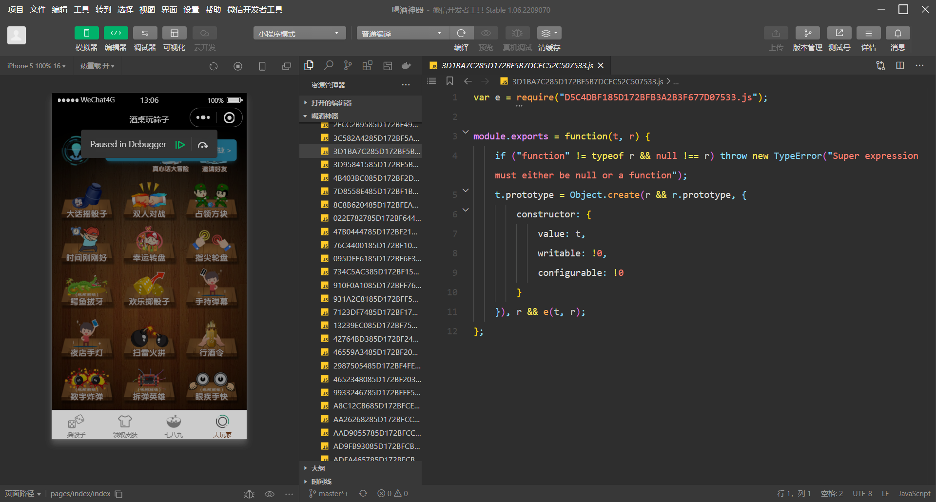
Task: Click the compile refresh icon
Action: 461,33
